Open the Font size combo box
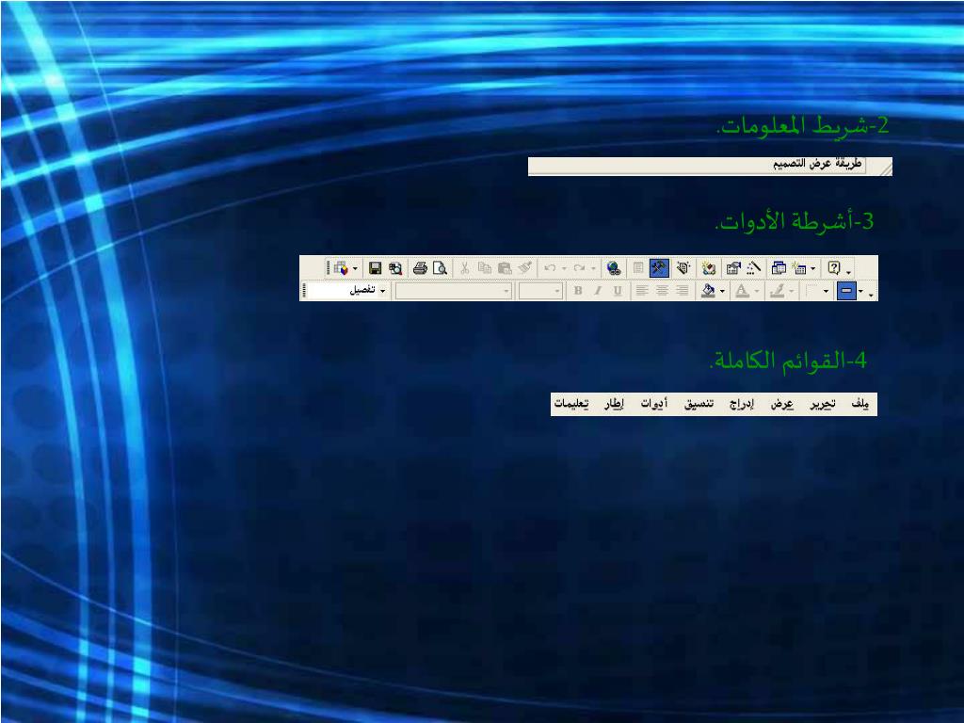The height and width of the screenshot is (723, 964). tap(540, 291)
